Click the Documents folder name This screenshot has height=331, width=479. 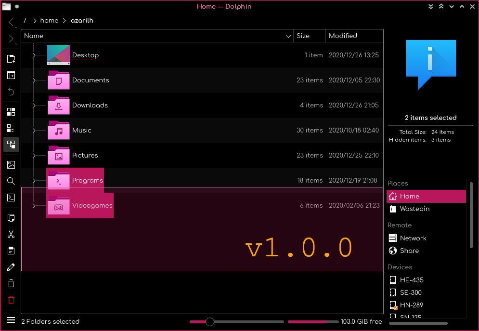(91, 80)
